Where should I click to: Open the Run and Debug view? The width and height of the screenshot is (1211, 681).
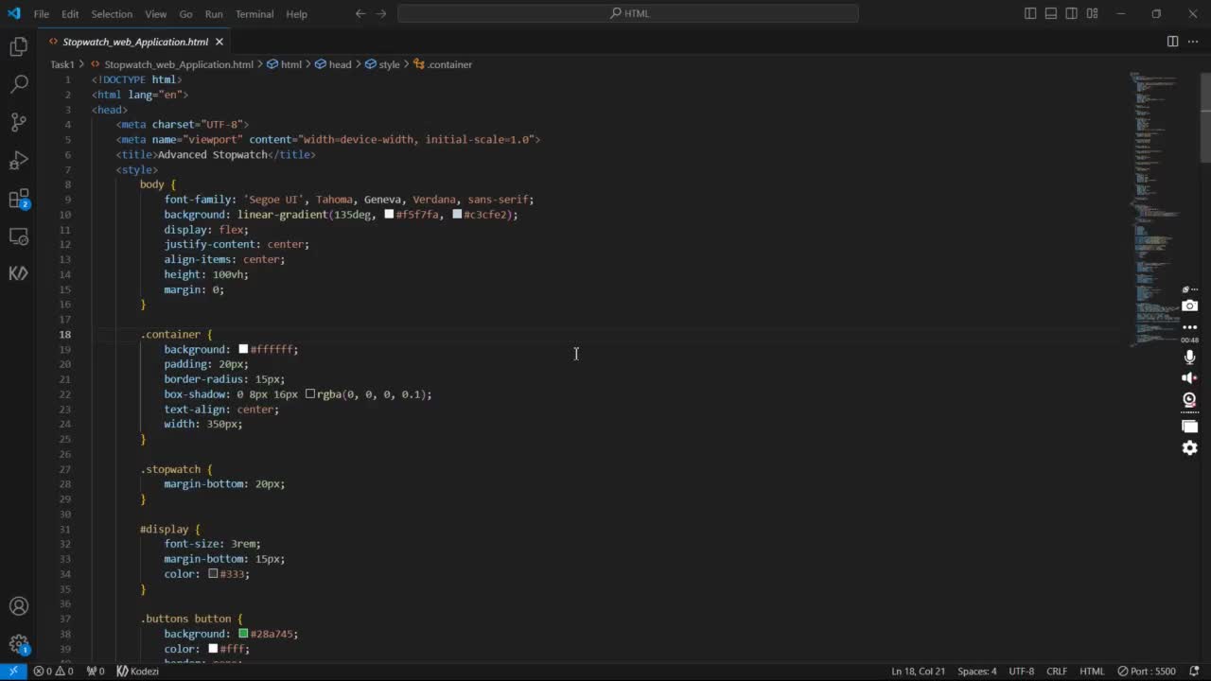click(x=19, y=160)
